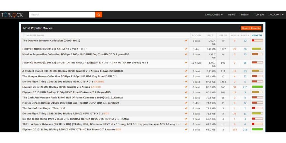Sort by the Peers column header

click(x=245, y=35)
